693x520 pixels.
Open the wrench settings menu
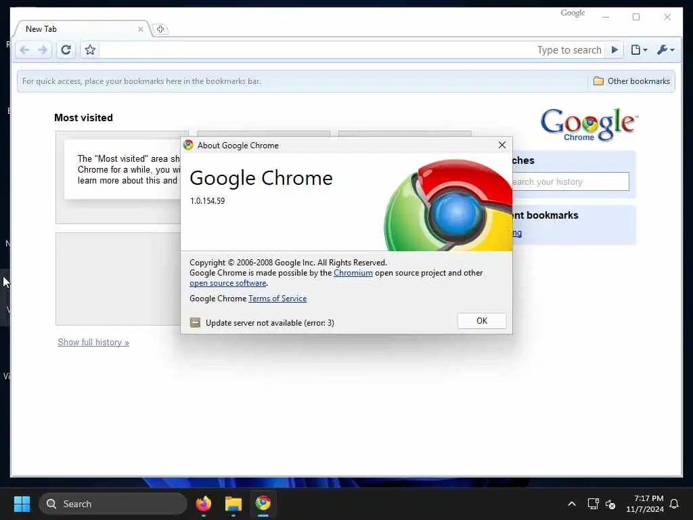click(x=666, y=49)
